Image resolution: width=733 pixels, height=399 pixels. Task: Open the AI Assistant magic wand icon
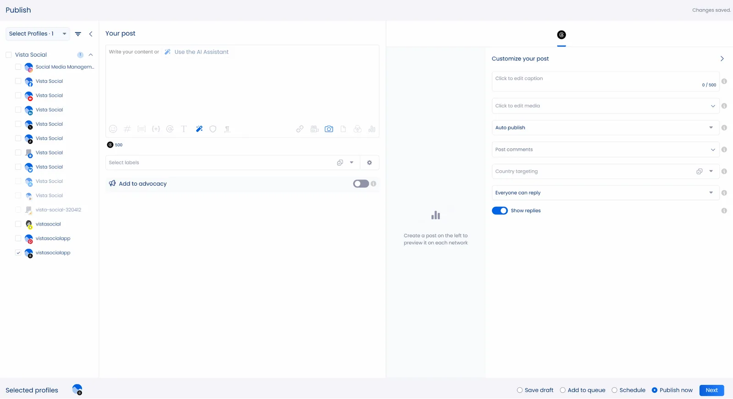tap(199, 129)
